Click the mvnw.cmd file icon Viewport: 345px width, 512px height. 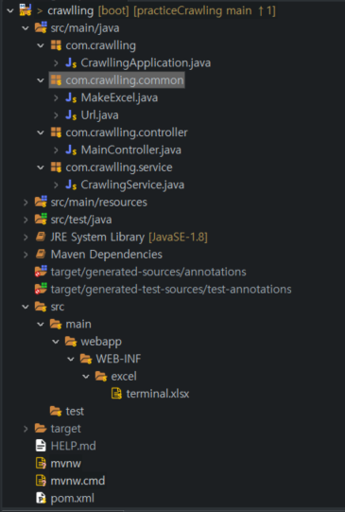tap(41, 481)
